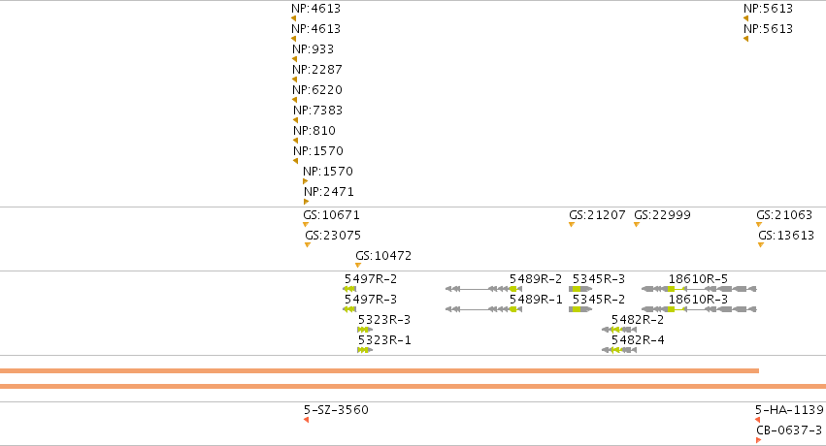Click the 18610R-3 text label
This screenshot has height=446, width=826.
tap(699, 300)
